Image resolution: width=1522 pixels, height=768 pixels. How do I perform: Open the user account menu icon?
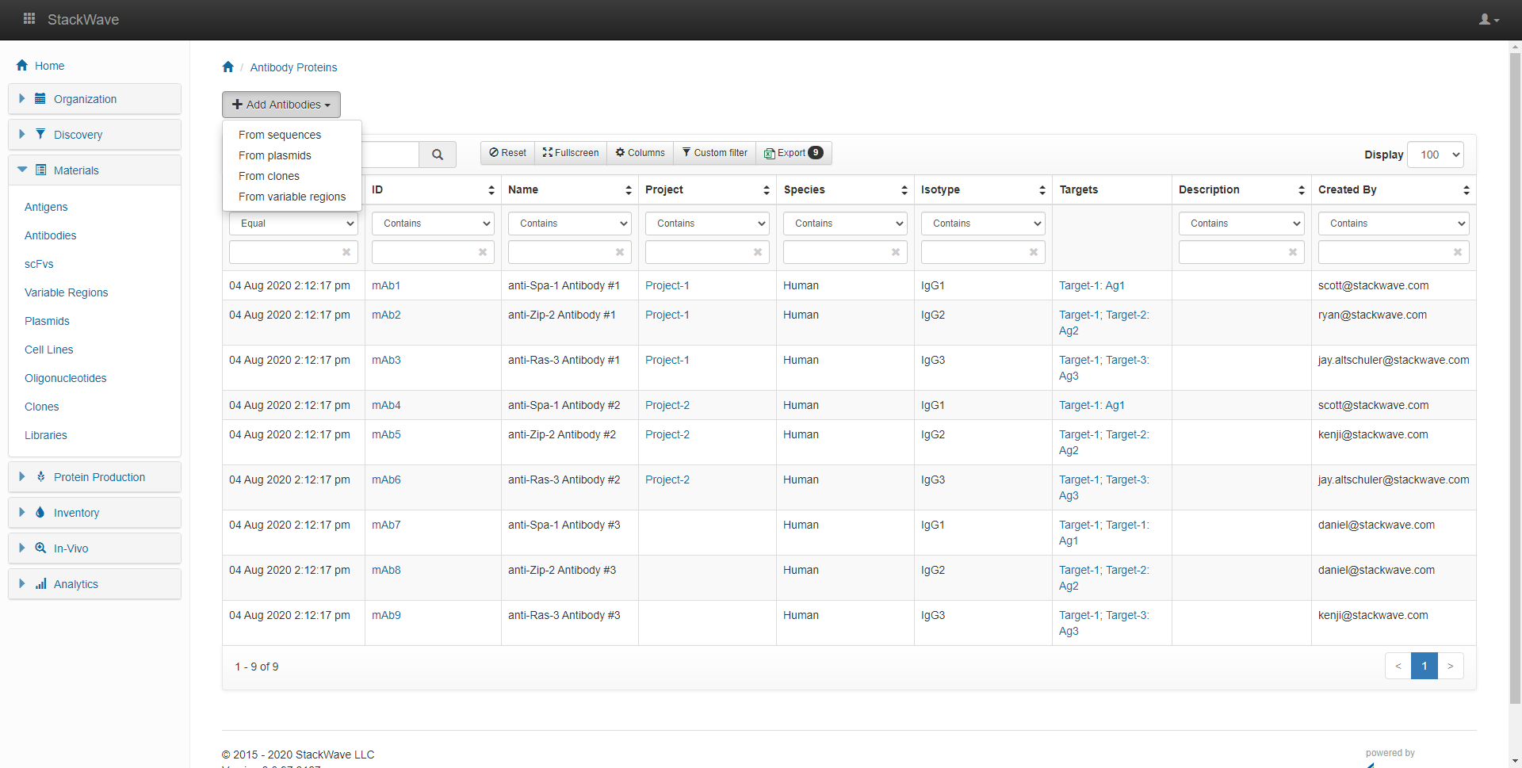click(x=1488, y=20)
